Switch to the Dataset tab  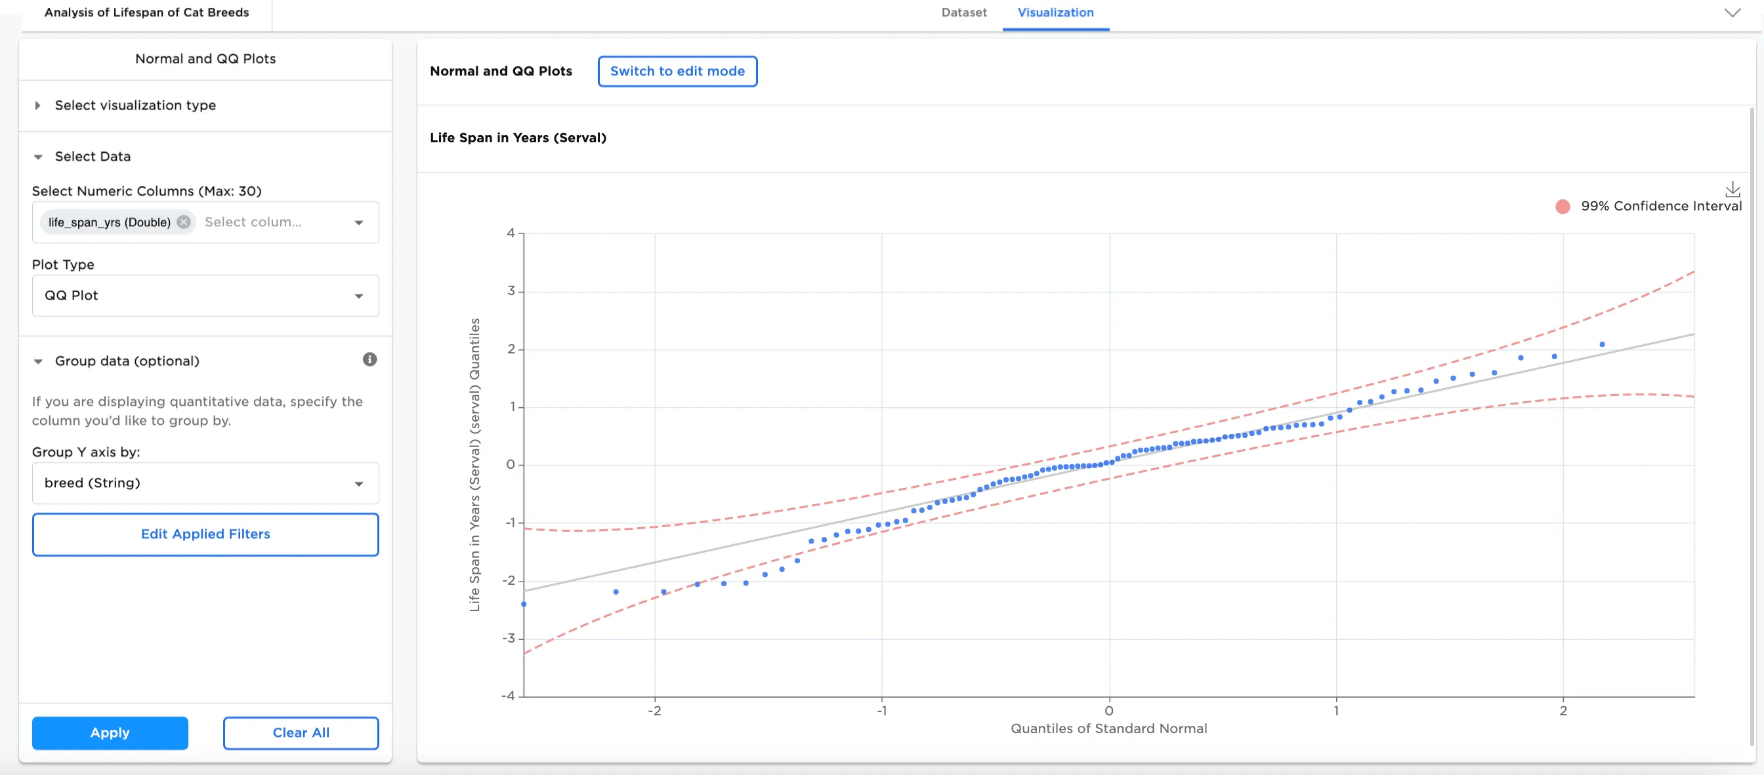coord(963,13)
